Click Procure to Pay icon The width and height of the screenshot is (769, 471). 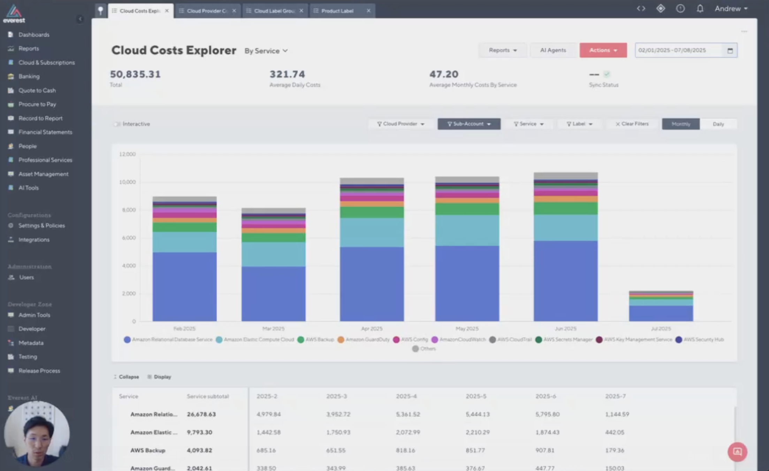tap(11, 104)
